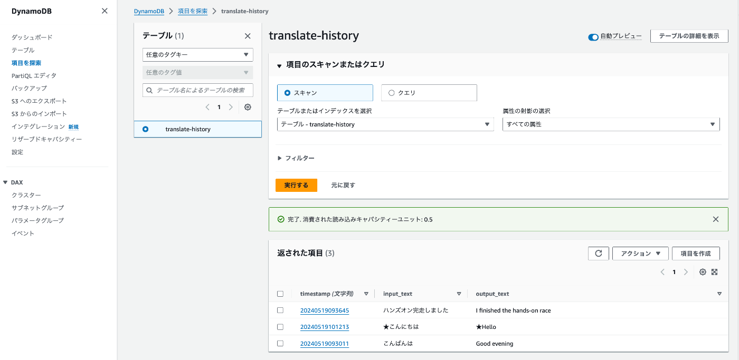Sort by output_text column arrow
The image size is (739, 360).
pyautogui.click(x=719, y=294)
